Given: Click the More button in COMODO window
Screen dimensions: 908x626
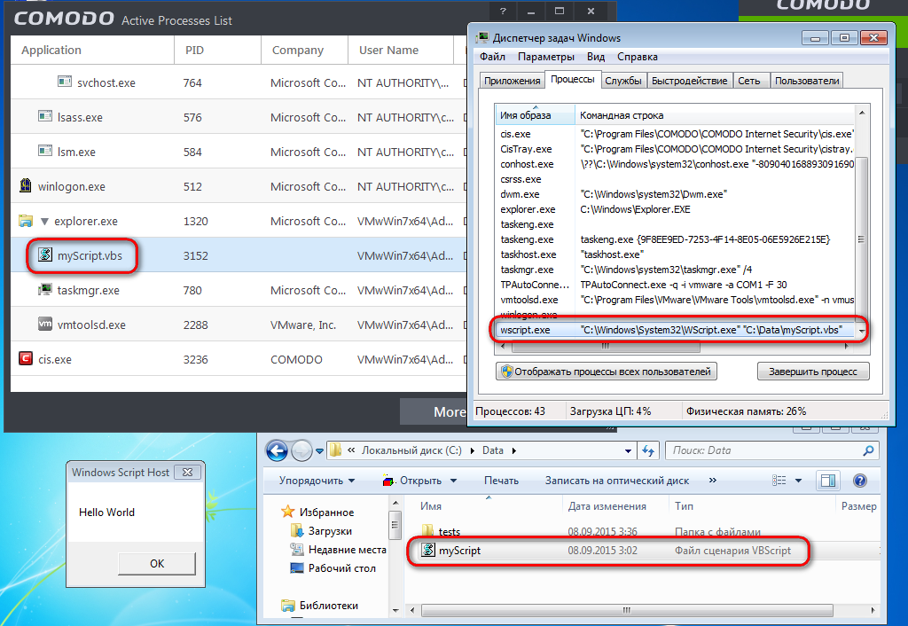Looking at the screenshot, I should pyautogui.click(x=434, y=411).
